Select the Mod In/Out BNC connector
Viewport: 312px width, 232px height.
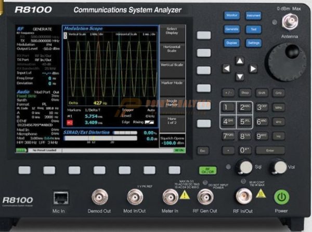pos(135,197)
